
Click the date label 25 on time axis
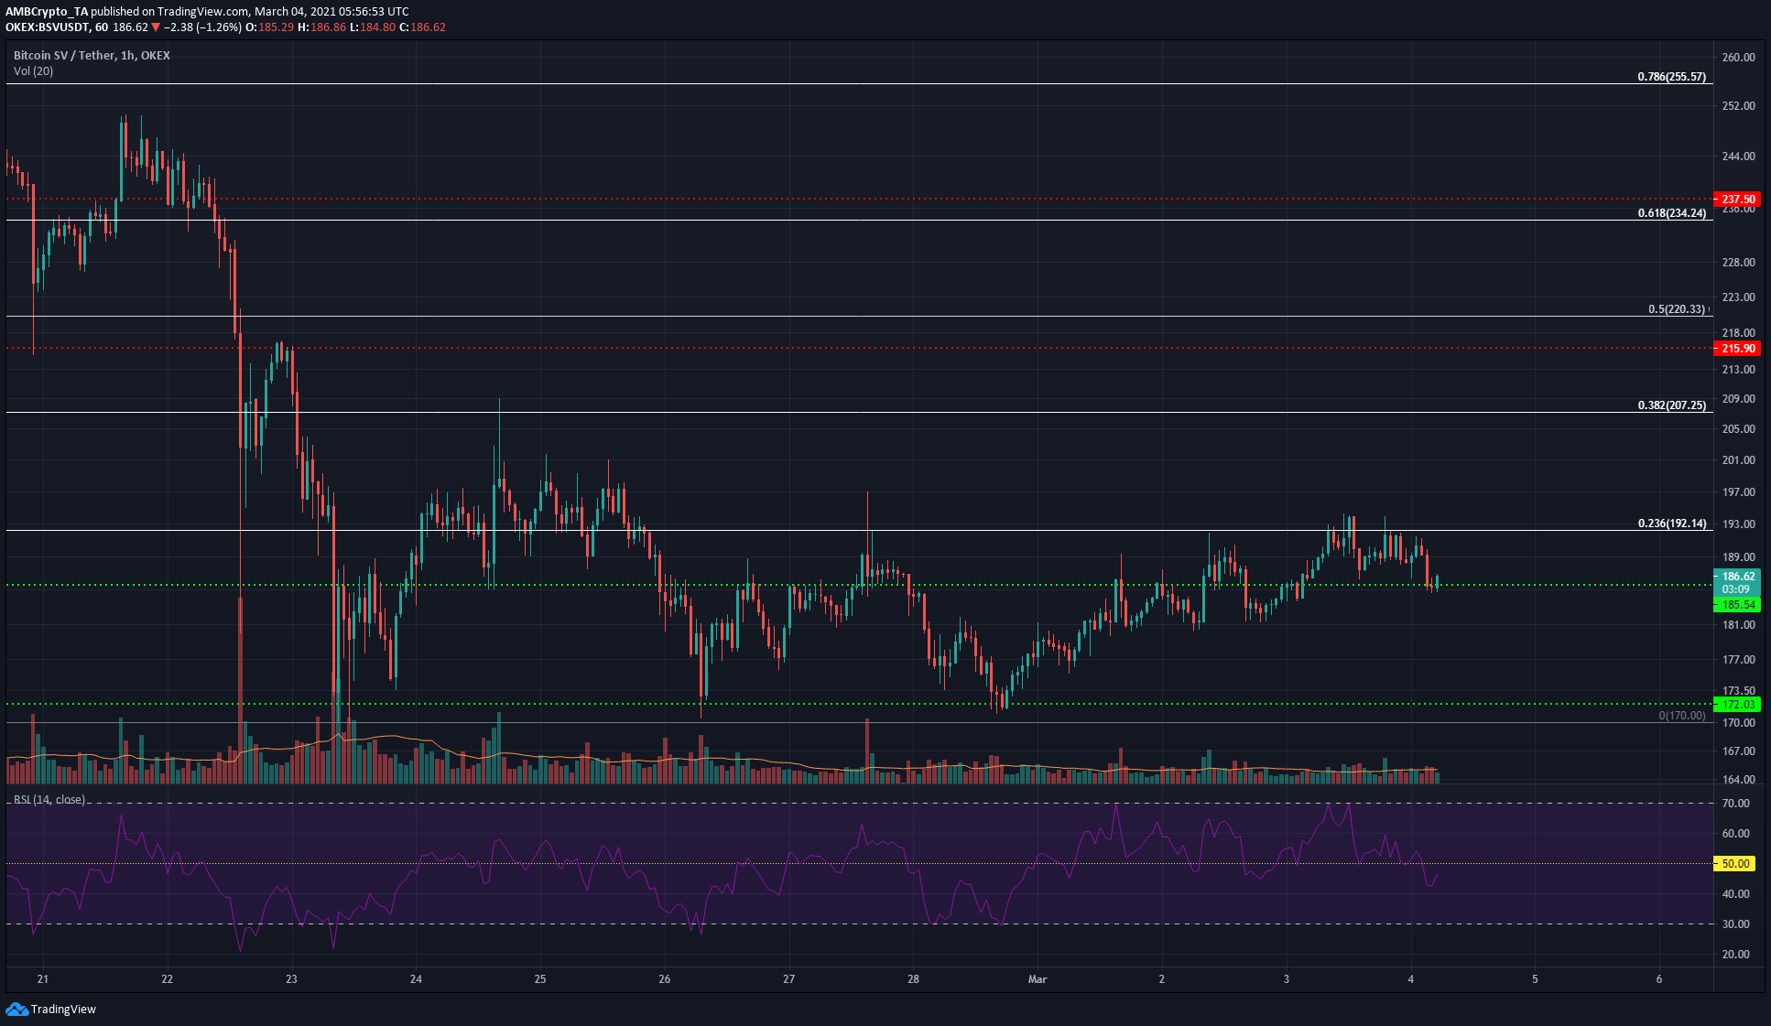point(540,979)
